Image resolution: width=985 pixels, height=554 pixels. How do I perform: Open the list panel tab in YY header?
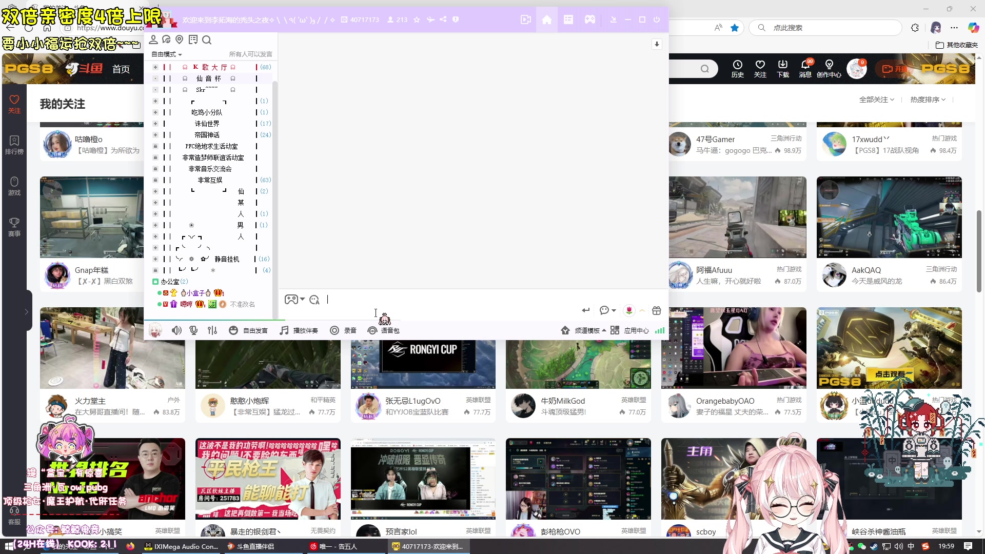(568, 19)
